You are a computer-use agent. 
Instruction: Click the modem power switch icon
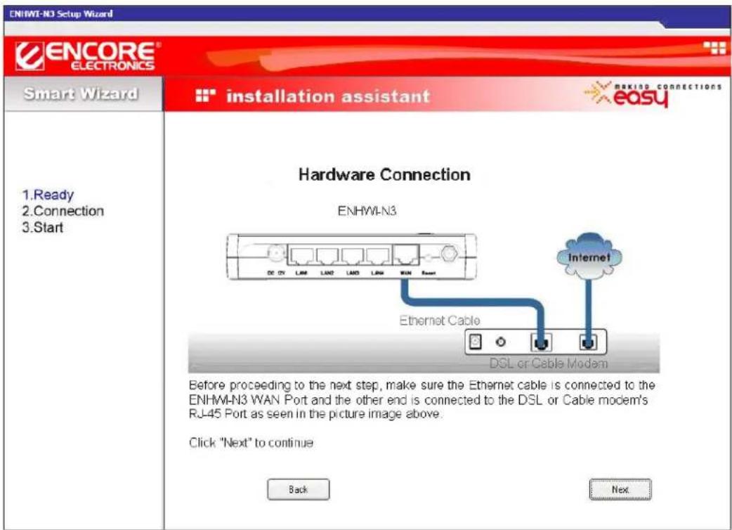tap(475, 342)
